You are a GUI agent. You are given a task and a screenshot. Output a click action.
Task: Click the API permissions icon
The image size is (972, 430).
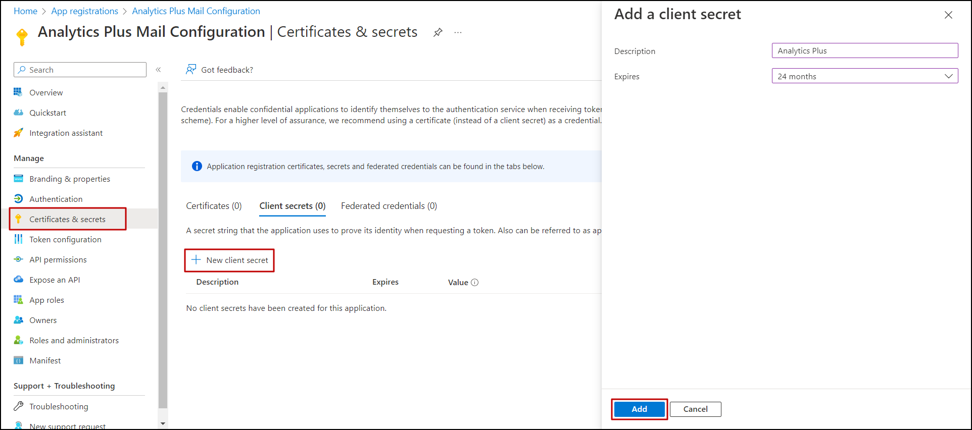pyautogui.click(x=19, y=259)
